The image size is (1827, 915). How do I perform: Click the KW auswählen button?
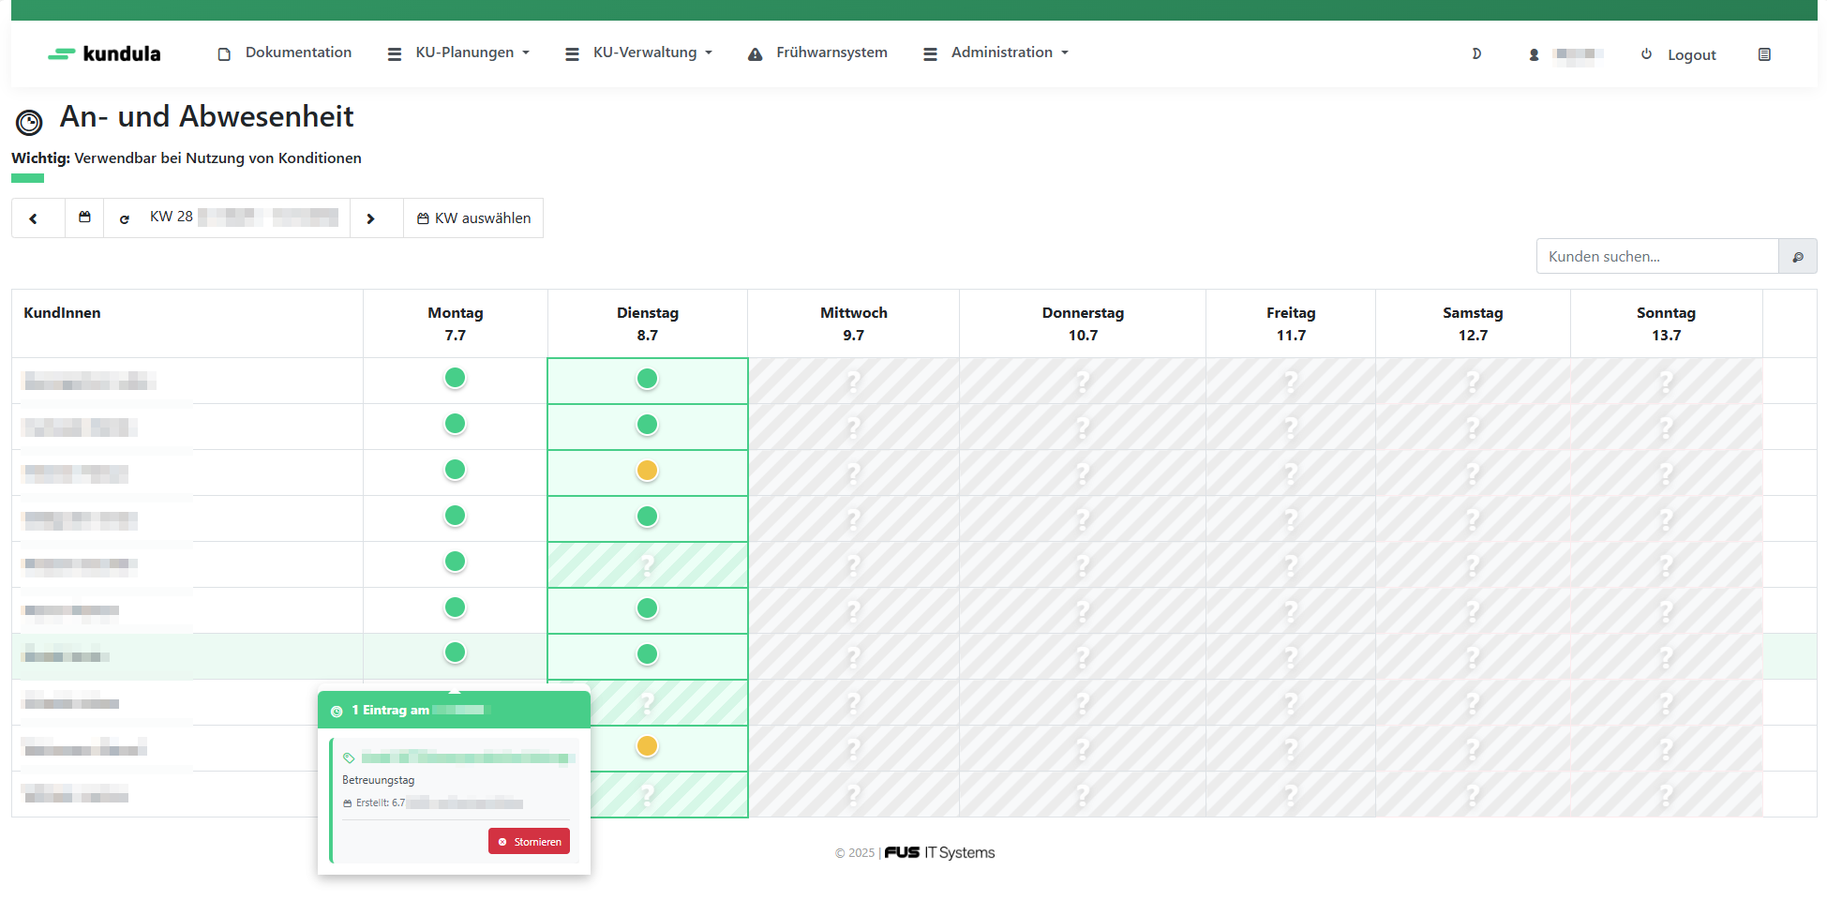click(473, 218)
